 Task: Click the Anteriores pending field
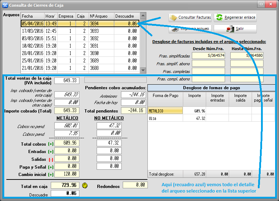(x=133, y=95)
